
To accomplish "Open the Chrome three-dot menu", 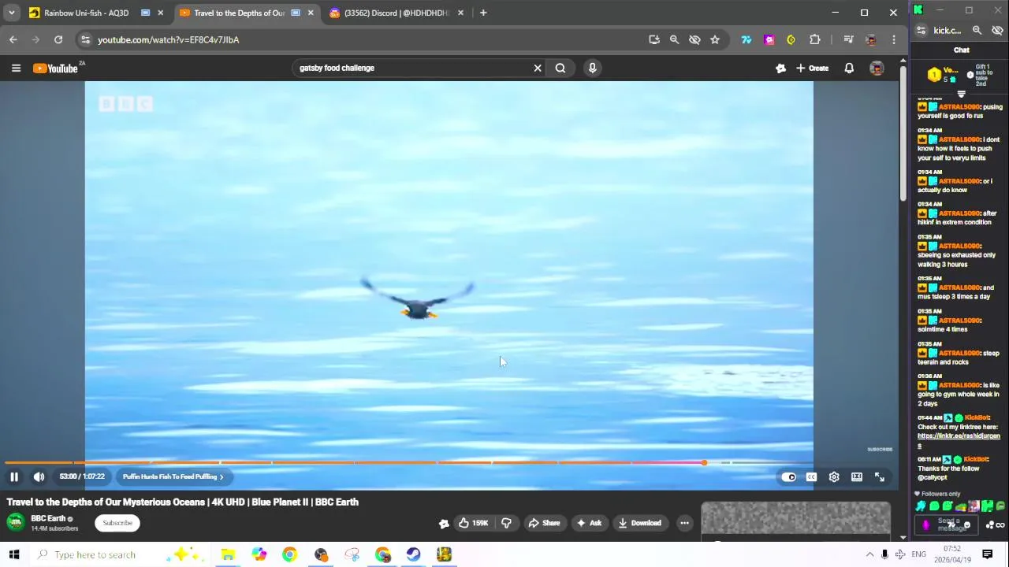I will [x=894, y=39].
